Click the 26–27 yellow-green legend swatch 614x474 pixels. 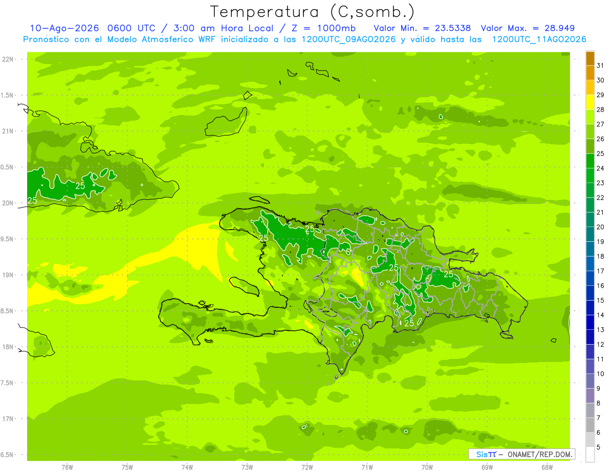[590, 132]
